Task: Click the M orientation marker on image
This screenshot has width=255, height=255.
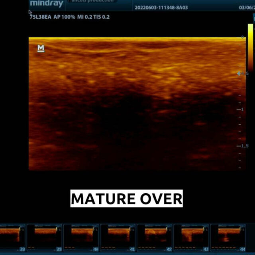Action: point(41,48)
